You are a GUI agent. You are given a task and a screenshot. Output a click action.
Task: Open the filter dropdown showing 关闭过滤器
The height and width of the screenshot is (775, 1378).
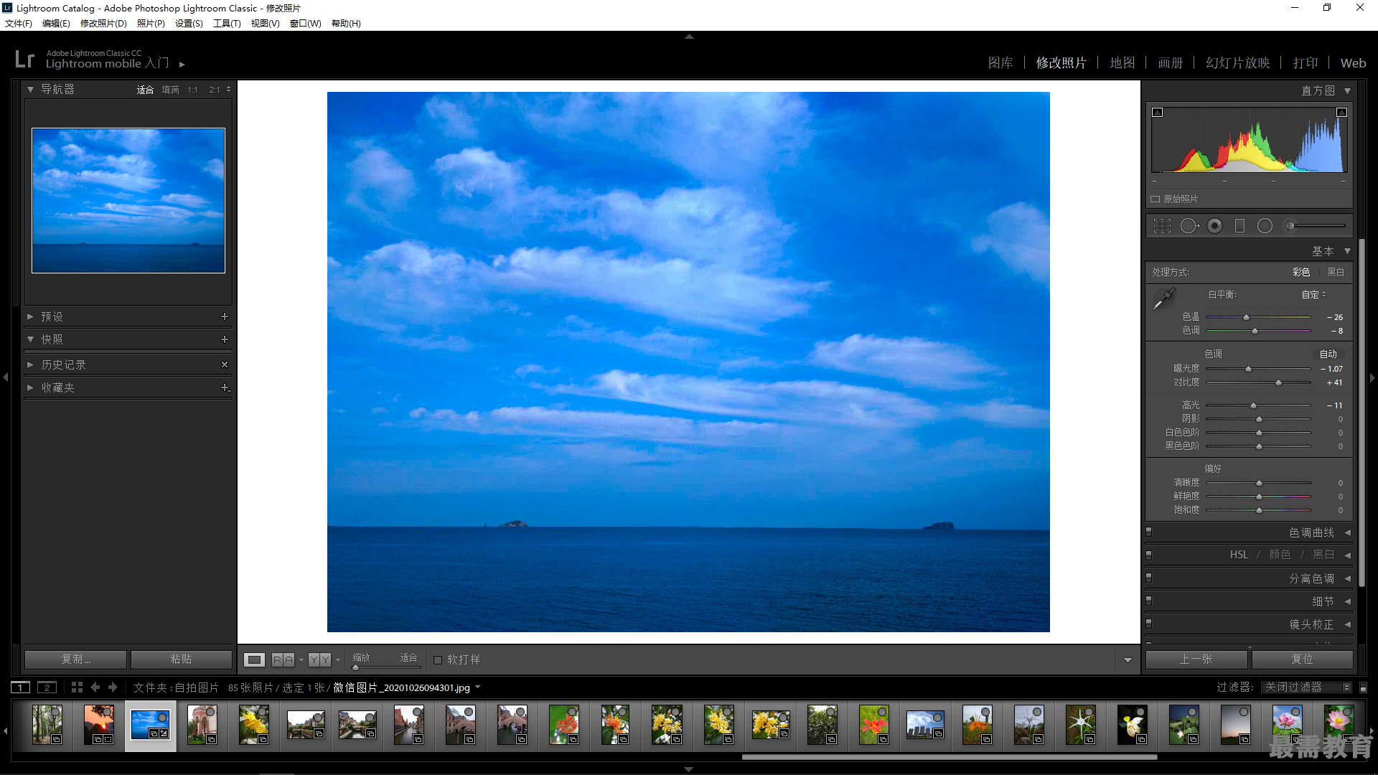[1307, 687]
